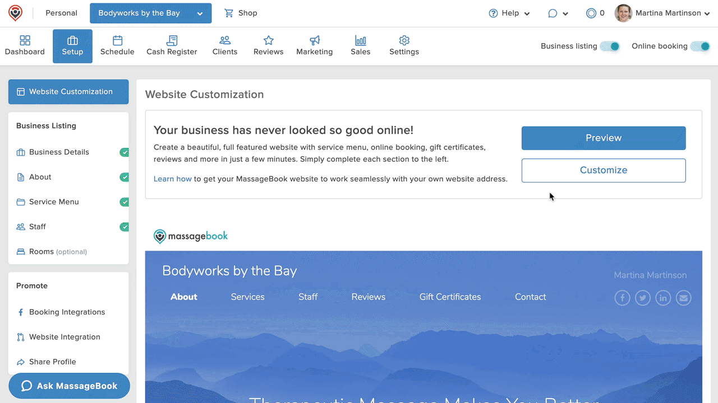Go to the Schedule calendar
718x403 pixels.
click(117, 46)
